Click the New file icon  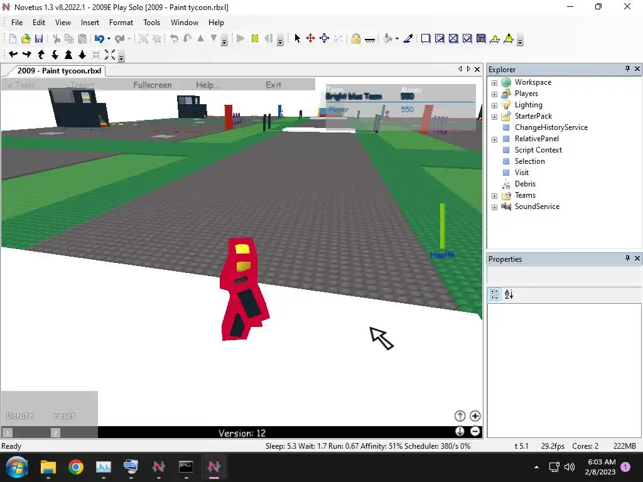tap(13, 38)
